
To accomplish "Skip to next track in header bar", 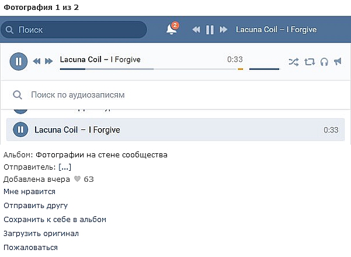I will 223,30.
